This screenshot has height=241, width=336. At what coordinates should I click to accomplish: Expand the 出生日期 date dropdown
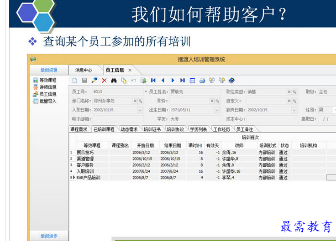217,110
